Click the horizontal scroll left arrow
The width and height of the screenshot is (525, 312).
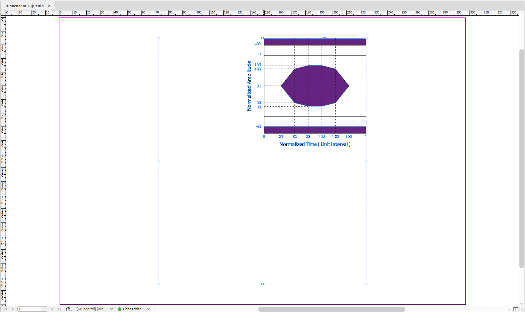click(154, 309)
